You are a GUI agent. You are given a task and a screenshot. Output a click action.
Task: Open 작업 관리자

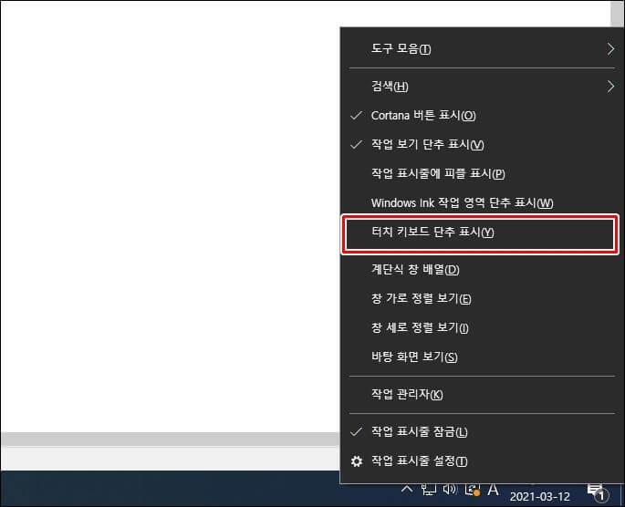pos(480,394)
